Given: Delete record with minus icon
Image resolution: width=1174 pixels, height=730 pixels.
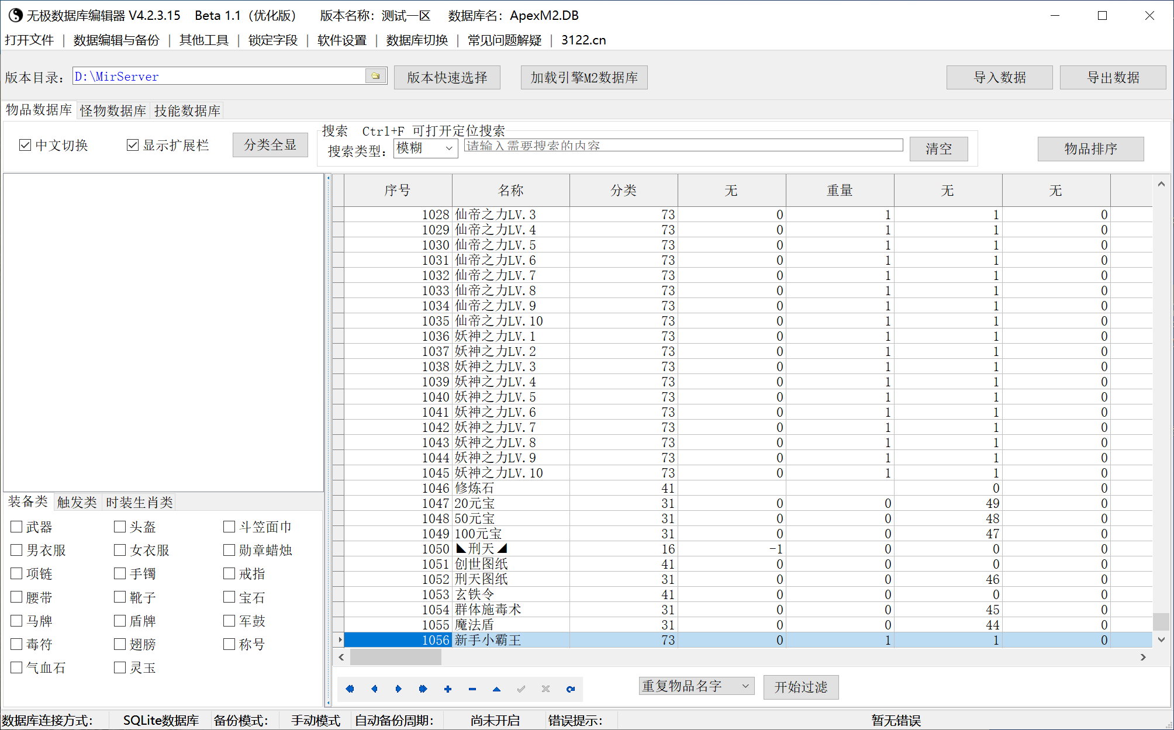Looking at the screenshot, I should coord(472,689).
